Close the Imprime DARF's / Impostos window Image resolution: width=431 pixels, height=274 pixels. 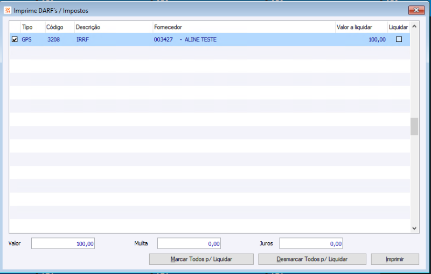tap(416, 10)
